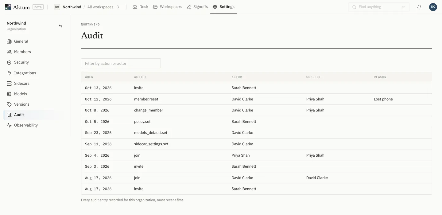Click the workspace selector chevrons
The height and width of the screenshot is (215, 442).
[x=118, y=7]
